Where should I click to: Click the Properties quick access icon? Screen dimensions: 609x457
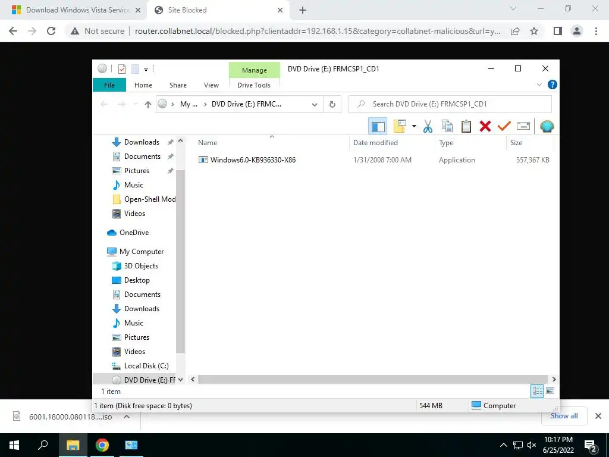point(122,69)
